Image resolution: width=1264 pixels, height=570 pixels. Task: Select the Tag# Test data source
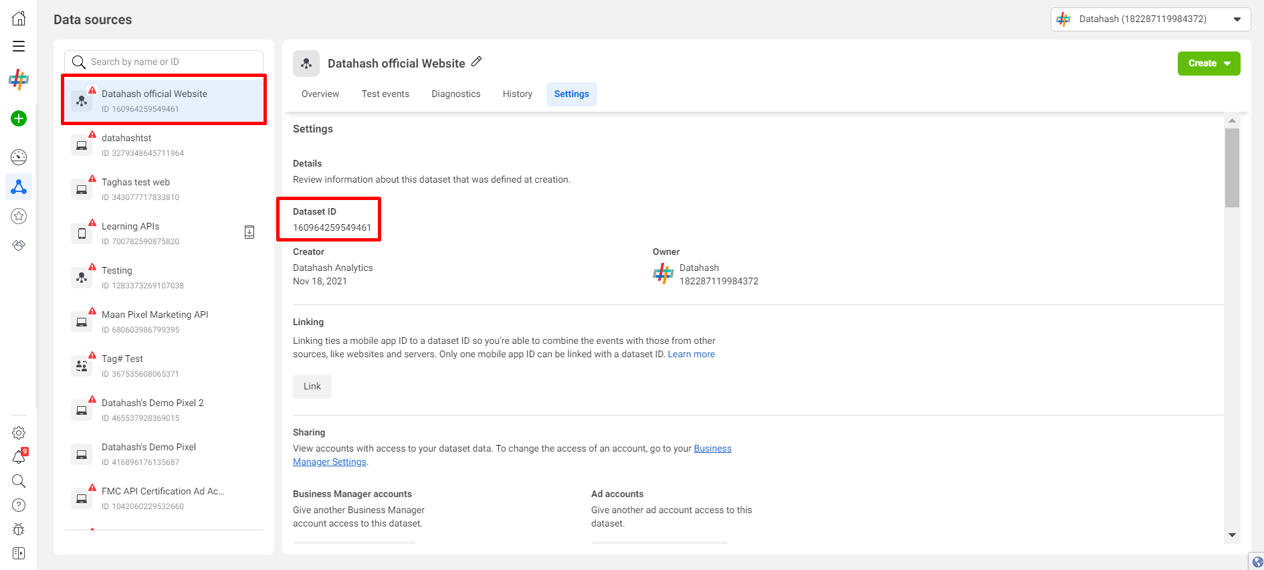coord(164,365)
